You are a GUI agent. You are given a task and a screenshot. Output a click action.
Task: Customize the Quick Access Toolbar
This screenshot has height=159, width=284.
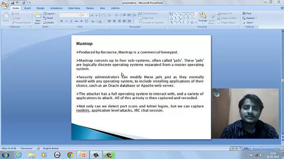point(30,3)
